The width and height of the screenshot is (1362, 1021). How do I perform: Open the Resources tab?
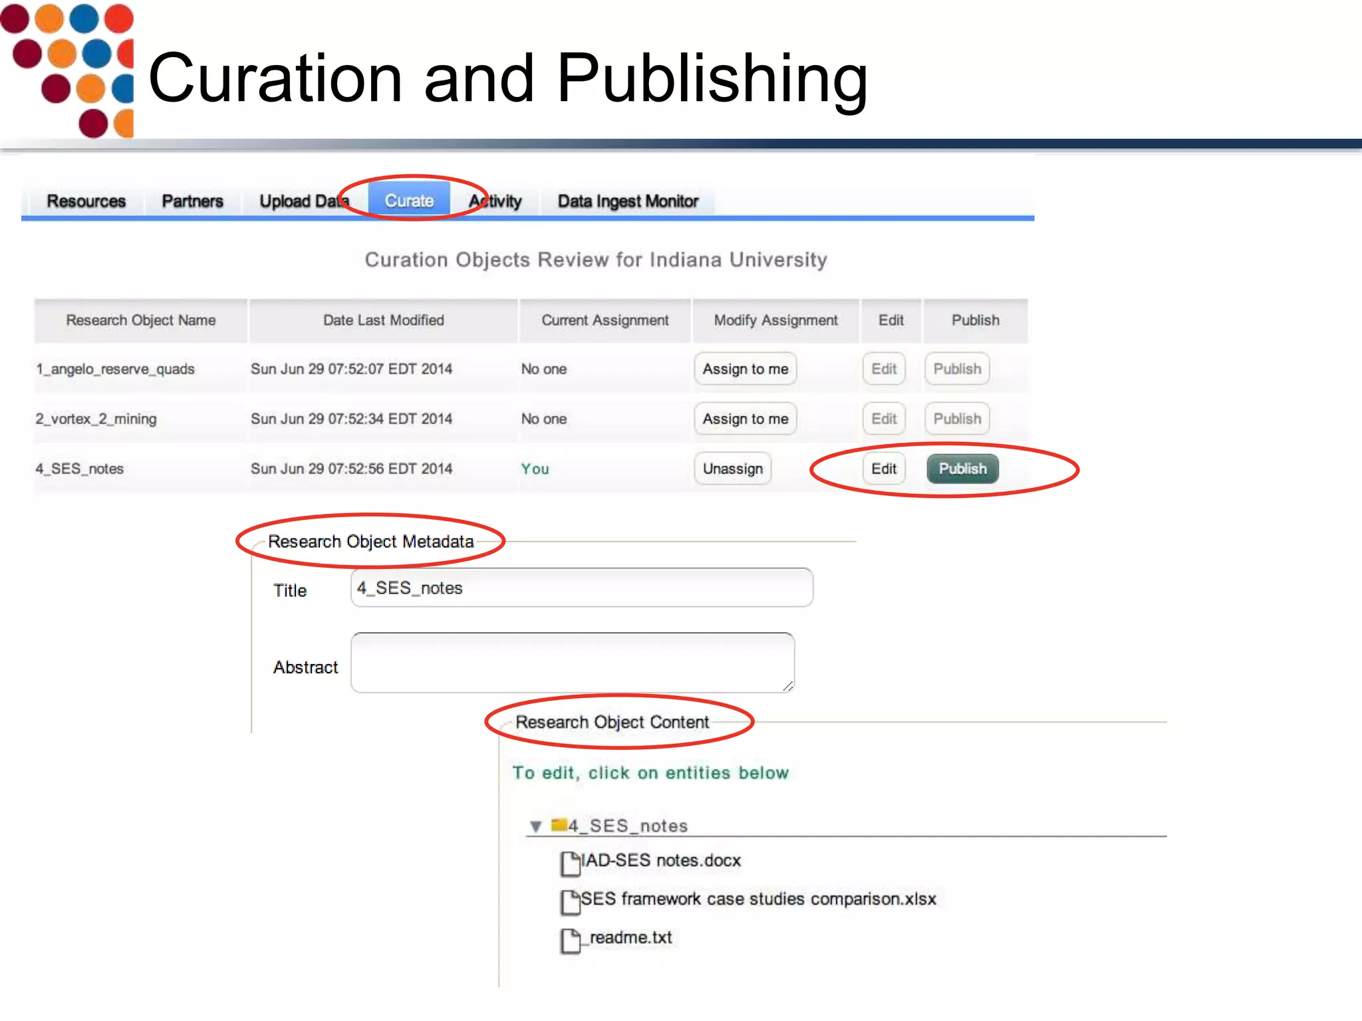tap(86, 201)
